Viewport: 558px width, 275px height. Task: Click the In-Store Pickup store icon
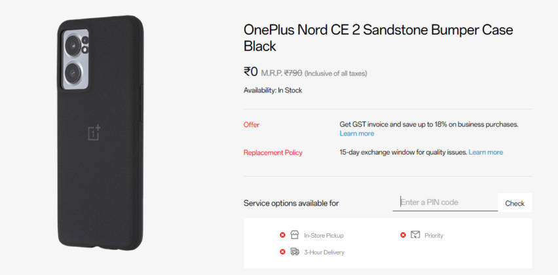click(x=295, y=235)
